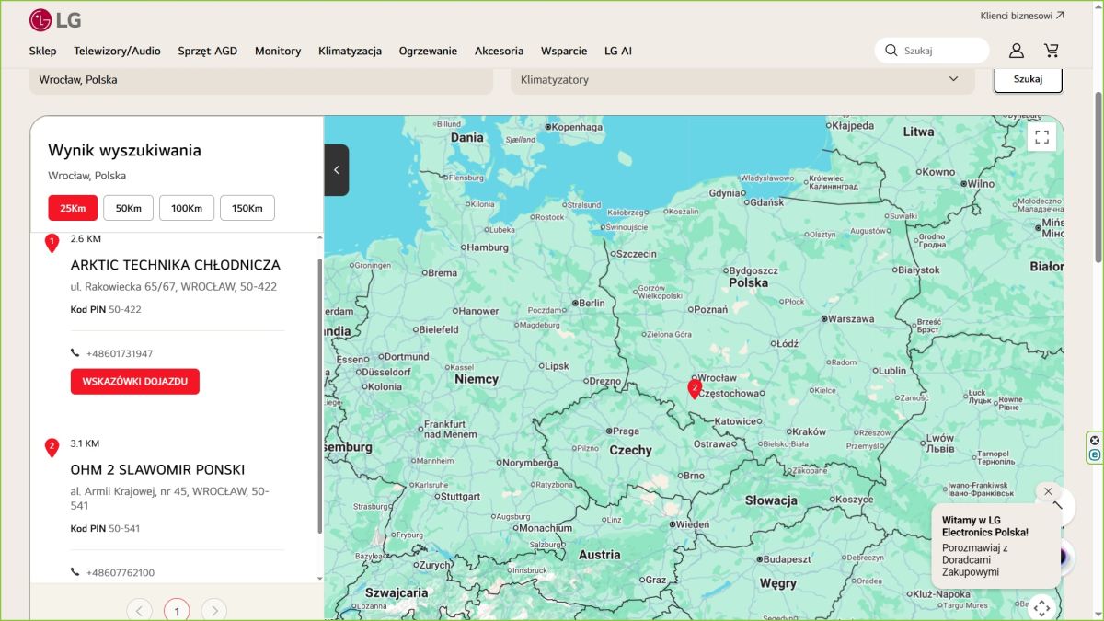The image size is (1104, 621).
Task: Click pin 2 beside OHM 2 SLAWOMIR
Action: click(x=52, y=448)
